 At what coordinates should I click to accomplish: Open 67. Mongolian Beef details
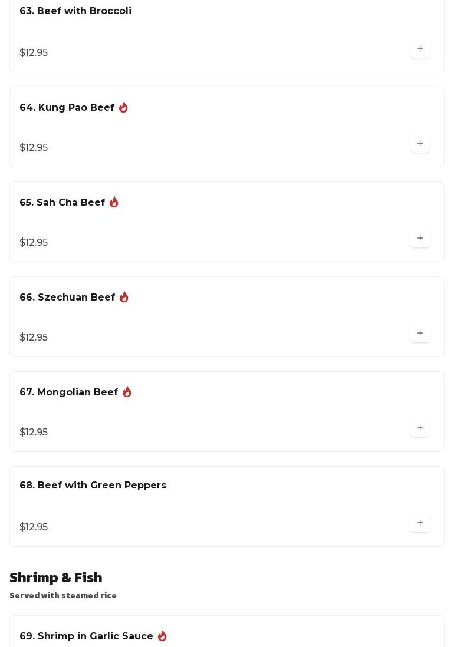(x=69, y=392)
